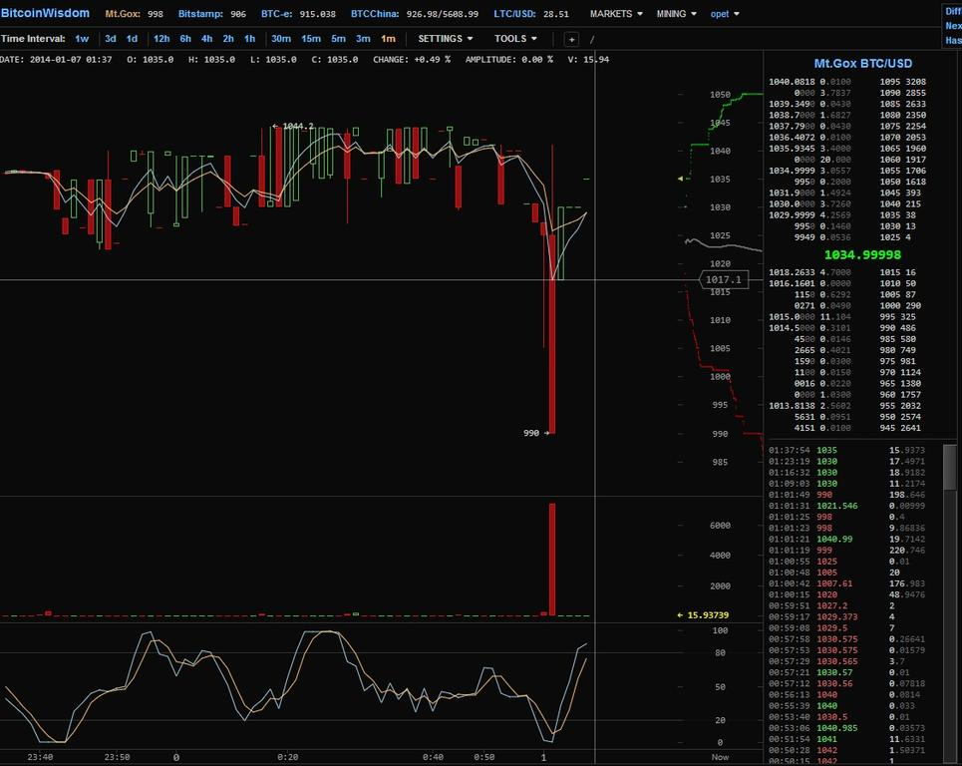Click the yellow price arrow marker on depth chart

(x=681, y=179)
